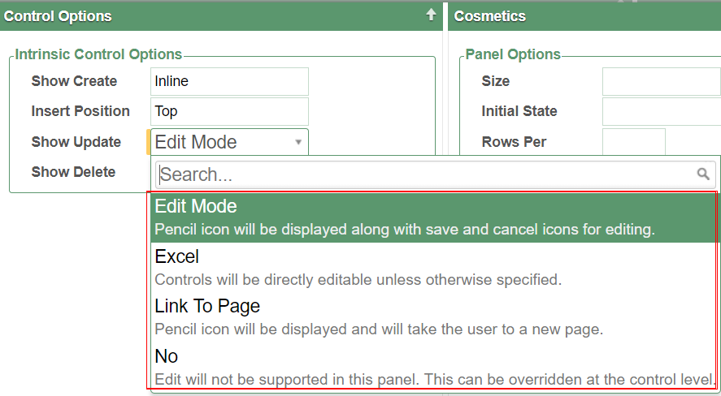721x396 pixels.
Task: Click the Panel Options legend
Action: coord(513,54)
